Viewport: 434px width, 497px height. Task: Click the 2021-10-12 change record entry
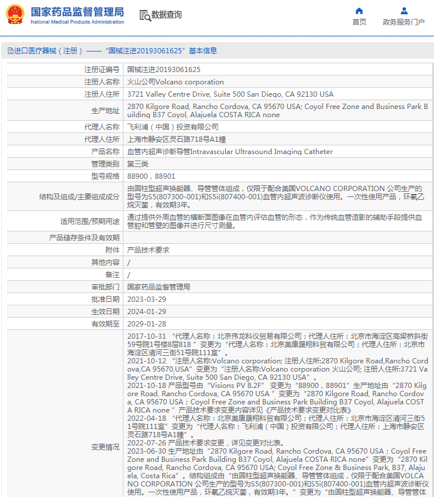pyautogui.click(x=277, y=369)
